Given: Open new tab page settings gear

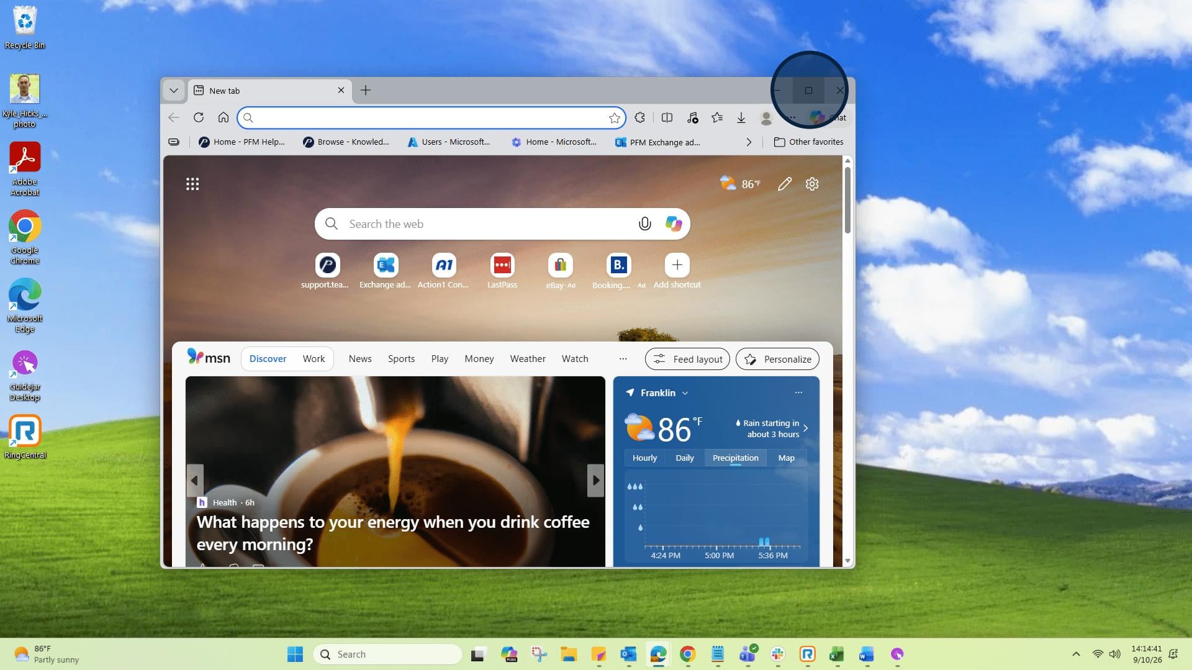Looking at the screenshot, I should [x=812, y=184].
